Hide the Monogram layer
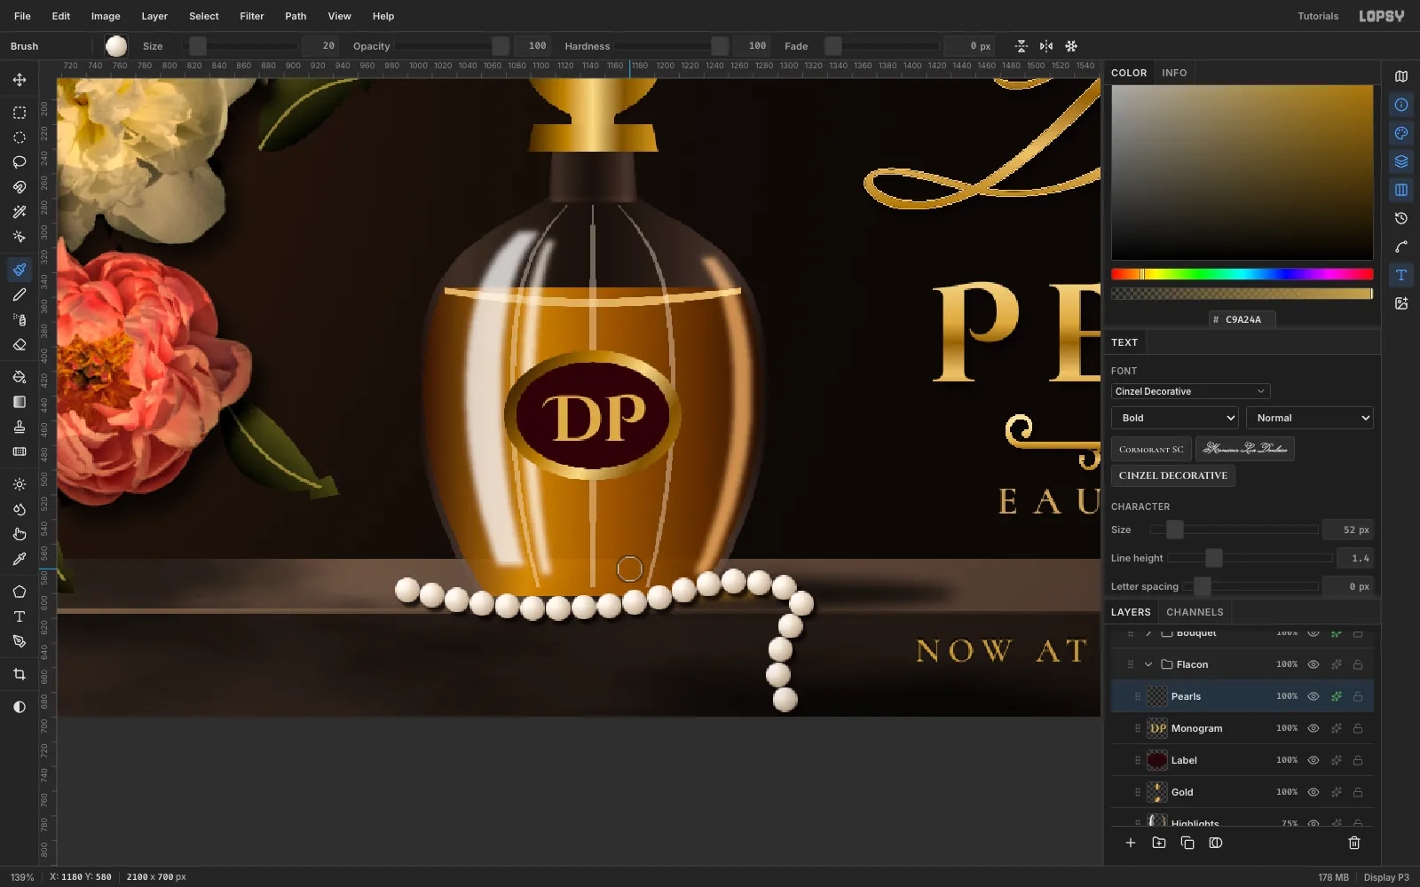The height and width of the screenshot is (887, 1420). click(1313, 728)
